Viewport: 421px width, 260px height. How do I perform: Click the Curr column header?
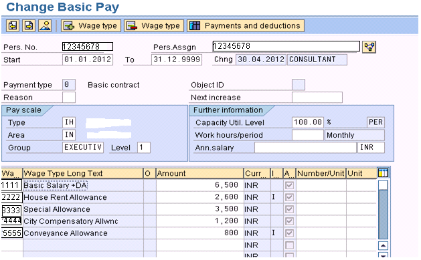pyautogui.click(x=257, y=173)
